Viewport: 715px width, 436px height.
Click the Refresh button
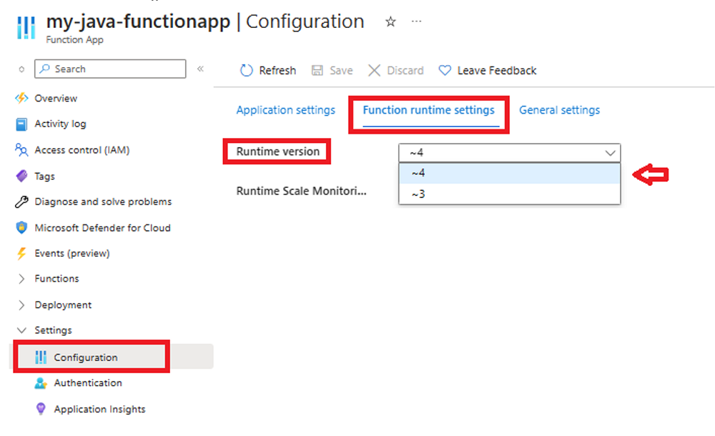pos(268,70)
